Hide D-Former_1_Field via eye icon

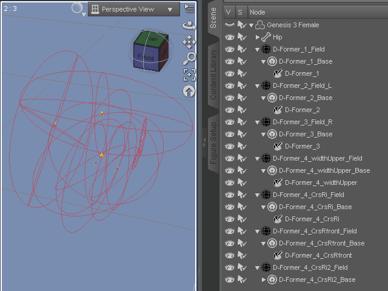point(230,49)
